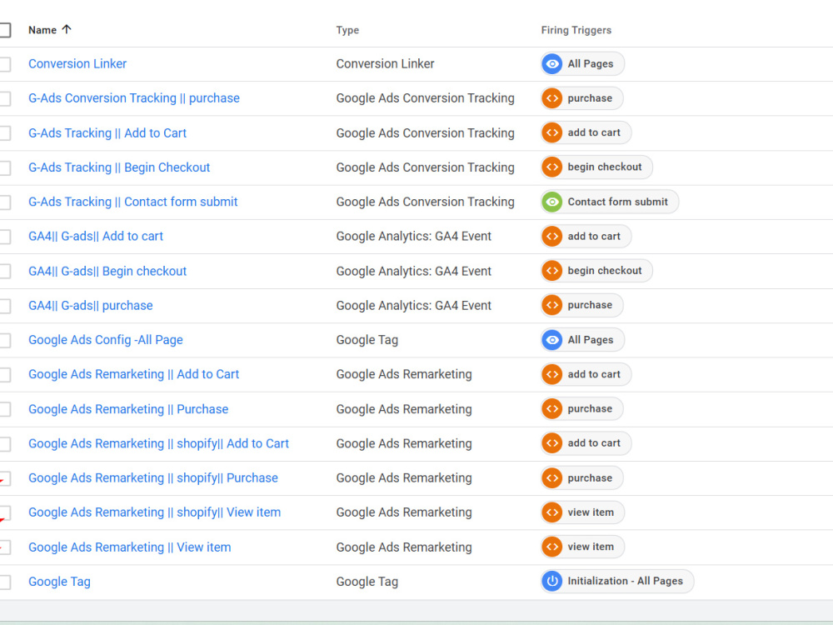Click the view item trigger icon for shopify View item
Screen dimensions: 833x625
pyautogui.click(x=552, y=512)
